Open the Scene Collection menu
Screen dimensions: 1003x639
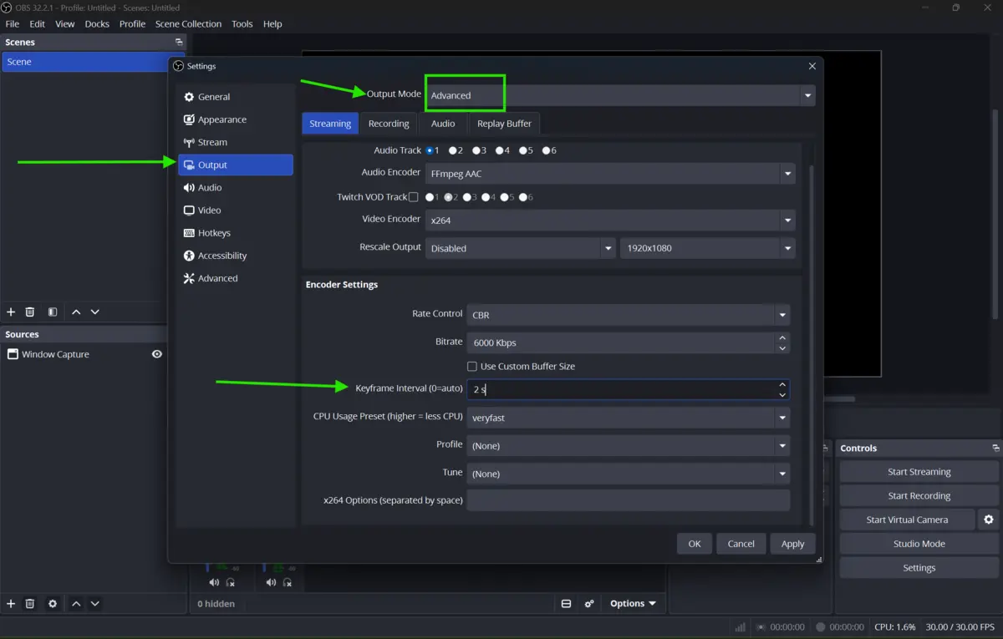tap(188, 23)
